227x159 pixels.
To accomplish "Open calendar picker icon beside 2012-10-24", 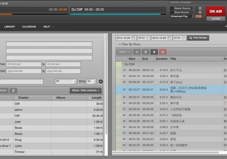I will 133,38.
